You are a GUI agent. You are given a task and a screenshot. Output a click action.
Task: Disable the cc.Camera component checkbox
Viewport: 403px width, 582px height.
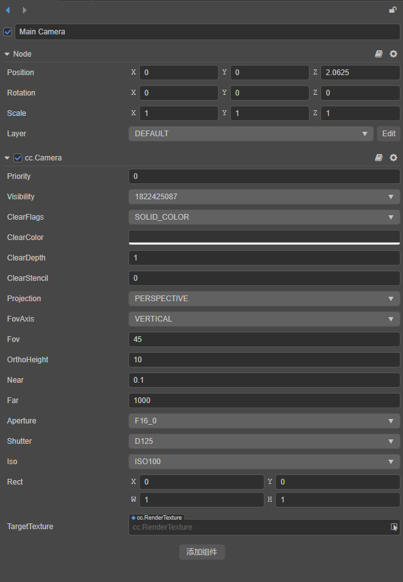(x=18, y=158)
